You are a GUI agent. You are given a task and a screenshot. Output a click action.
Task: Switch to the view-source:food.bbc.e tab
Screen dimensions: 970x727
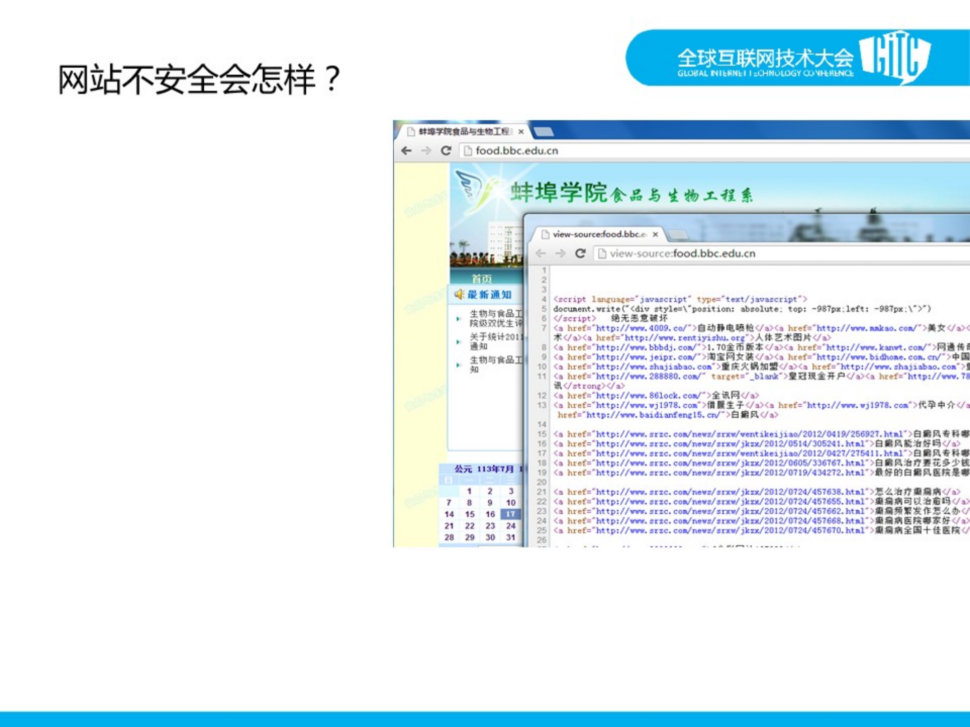pyautogui.click(x=599, y=234)
